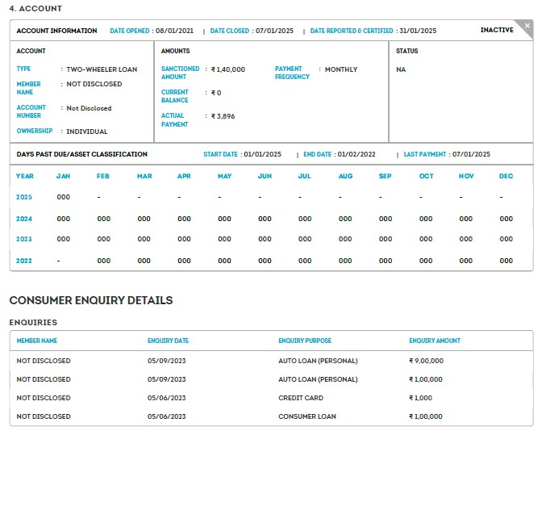This screenshot has height=506, width=546.
Task: Select the 2022 year row label
Action: [25, 261]
